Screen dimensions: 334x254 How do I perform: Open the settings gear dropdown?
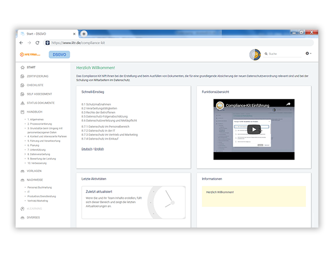coord(309,53)
